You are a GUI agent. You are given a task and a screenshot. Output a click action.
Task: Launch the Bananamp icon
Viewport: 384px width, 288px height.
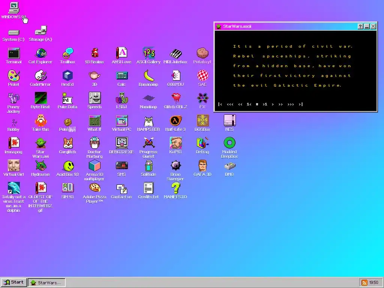(x=148, y=78)
